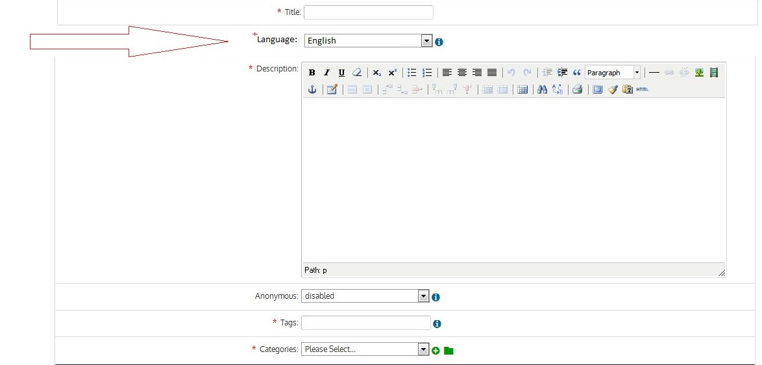Click the green add category plus icon

click(436, 351)
